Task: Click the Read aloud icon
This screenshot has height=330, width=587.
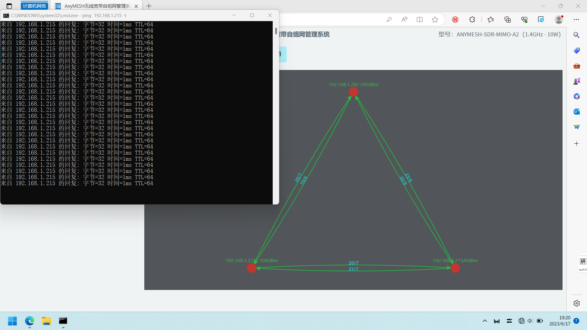Action: pos(404,20)
